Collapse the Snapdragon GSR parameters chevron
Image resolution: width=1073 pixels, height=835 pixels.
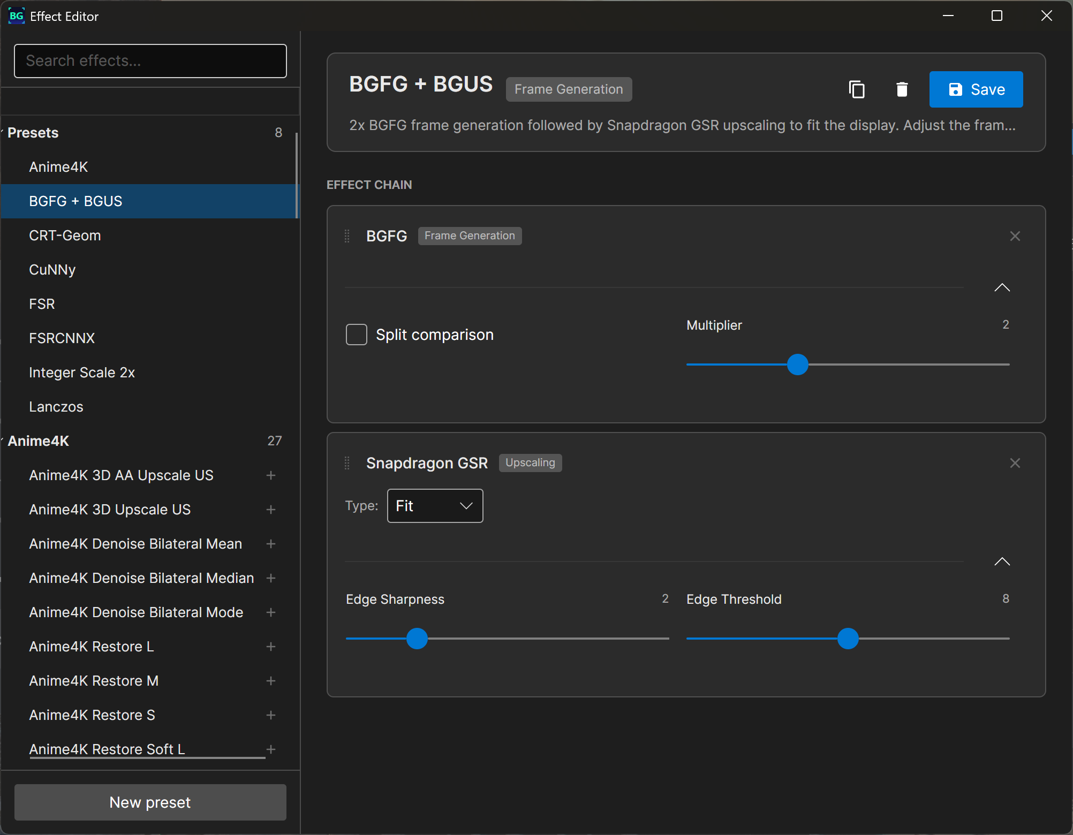click(x=1002, y=562)
